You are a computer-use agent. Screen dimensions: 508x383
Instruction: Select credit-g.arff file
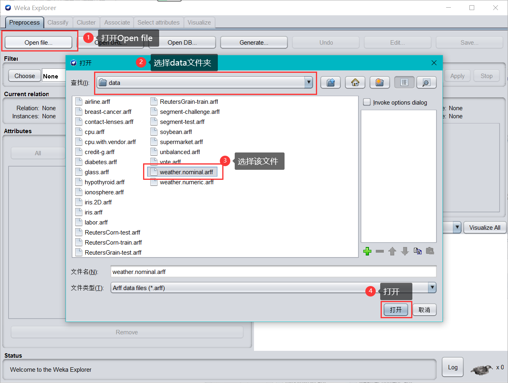[95, 152]
